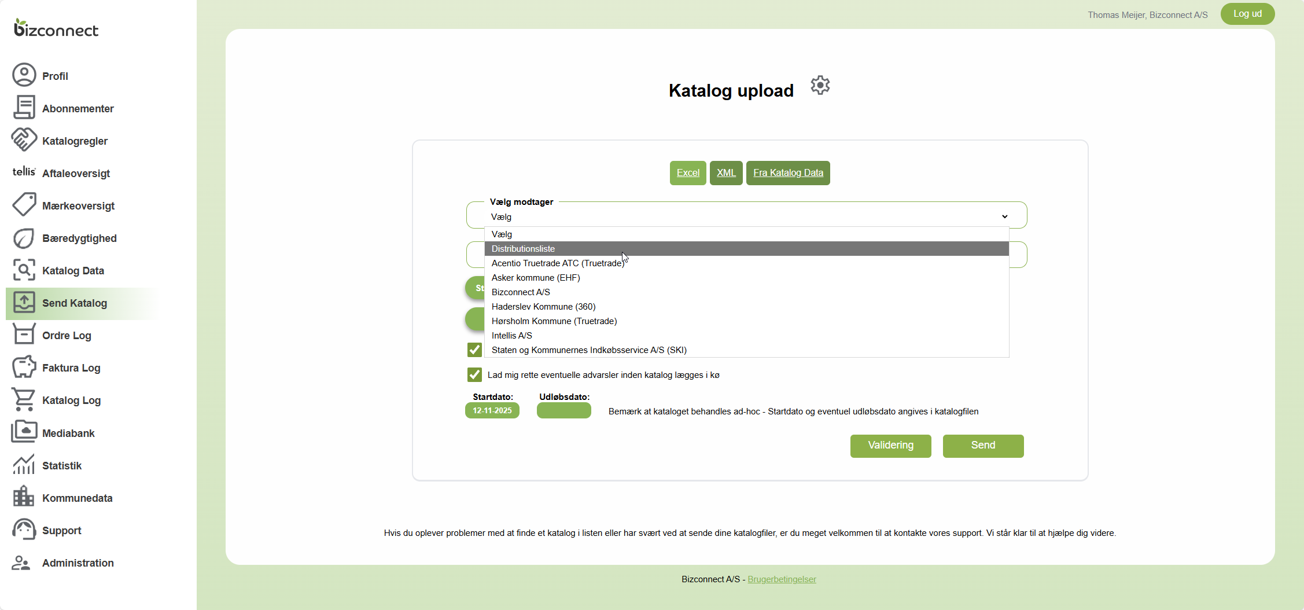Viewport: 1304px width, 610px height.
Task: Click the Administration users icon
Action: 22,563
